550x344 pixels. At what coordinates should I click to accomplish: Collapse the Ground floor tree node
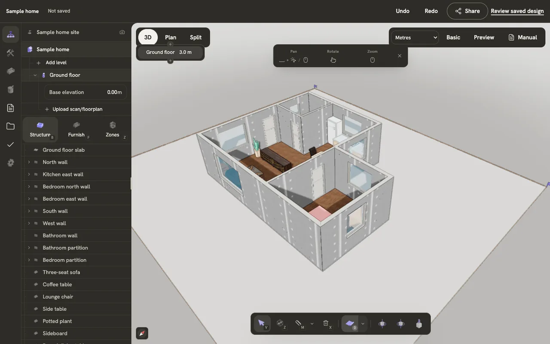click(x=35, y=75)
